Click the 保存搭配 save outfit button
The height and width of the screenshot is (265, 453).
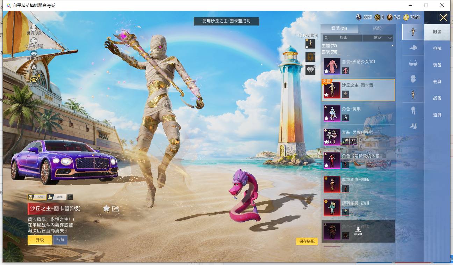coord(307,241)
